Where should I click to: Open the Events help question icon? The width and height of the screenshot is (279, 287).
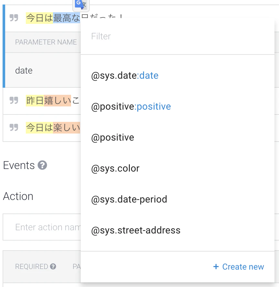pos(42,165)
